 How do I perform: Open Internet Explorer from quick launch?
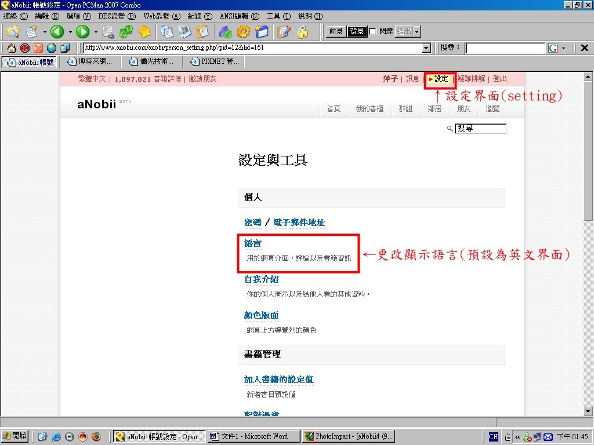(56, 436)
